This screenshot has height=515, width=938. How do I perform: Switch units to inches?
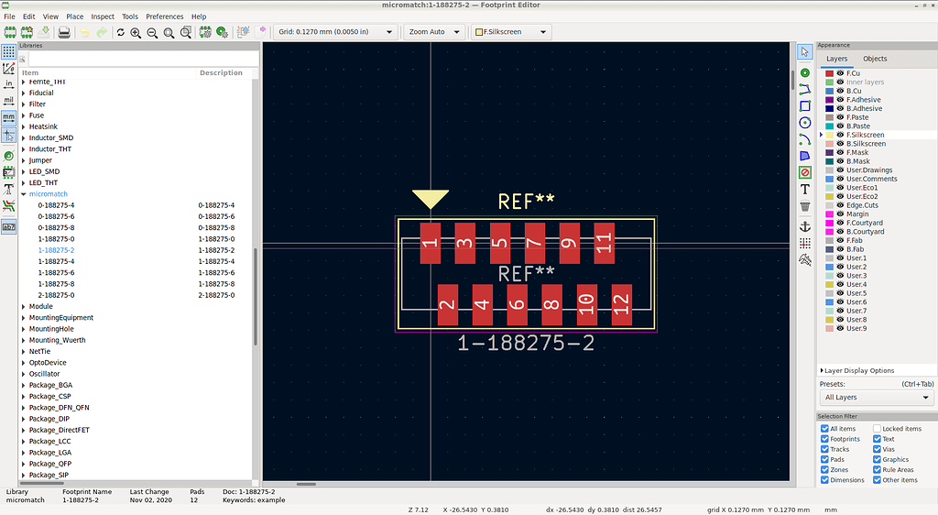point(9,84)
